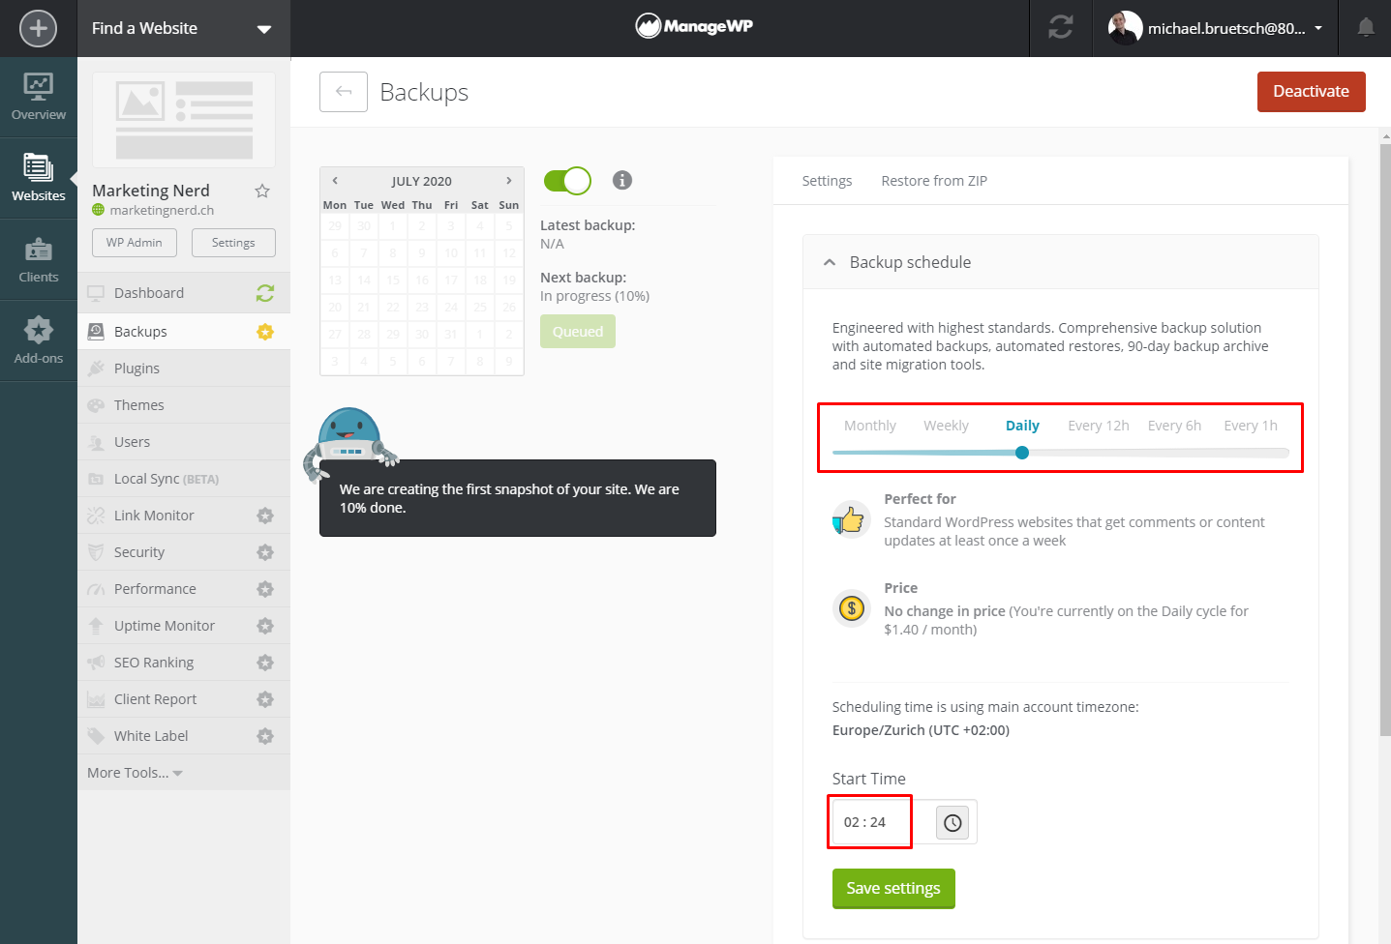Open the Overview section
The image size is (1391, 944).
pos(39,97)
